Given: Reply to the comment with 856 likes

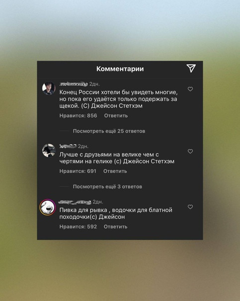Looking at the screenshot, I should (x=116, y=116).
